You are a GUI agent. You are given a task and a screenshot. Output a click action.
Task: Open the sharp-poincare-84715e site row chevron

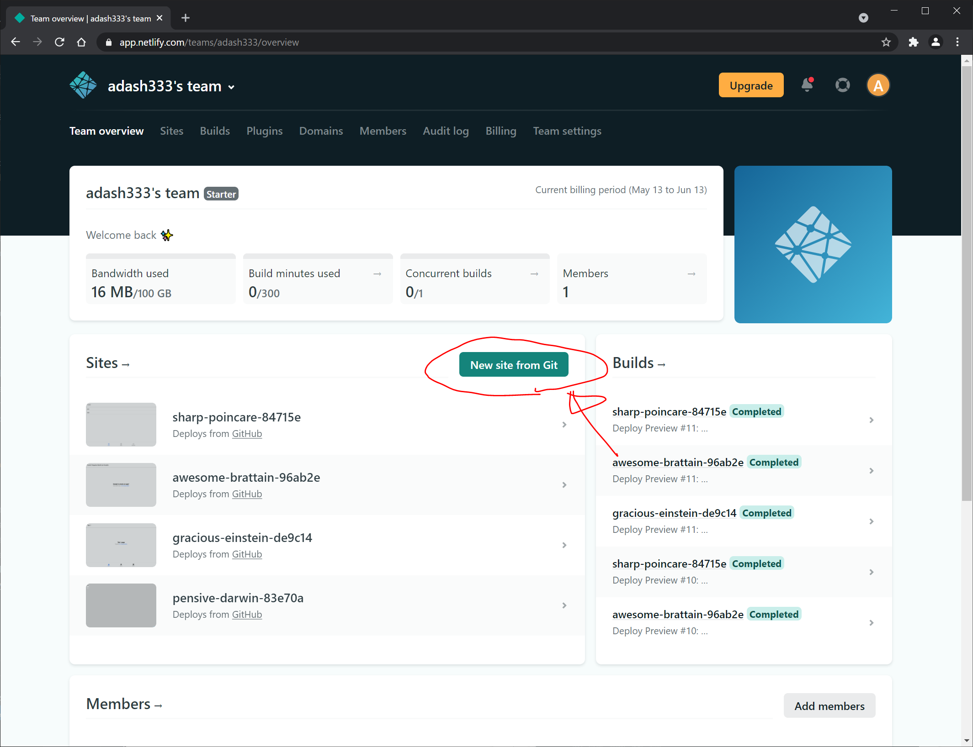tap(564, 425)
